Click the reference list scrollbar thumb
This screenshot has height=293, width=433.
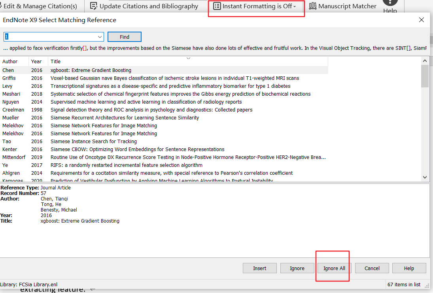click(x=425, y=76)
